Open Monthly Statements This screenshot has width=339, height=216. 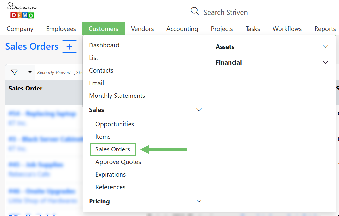[x=117, y=96]
